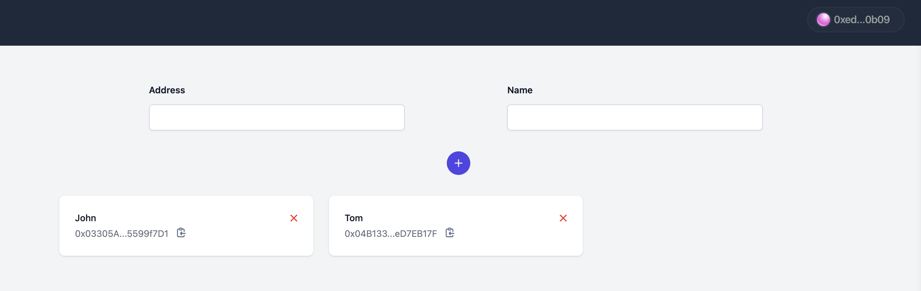Click the Address field label
The height and width of the screenshot is (291, 921).
tap(167, 90)
